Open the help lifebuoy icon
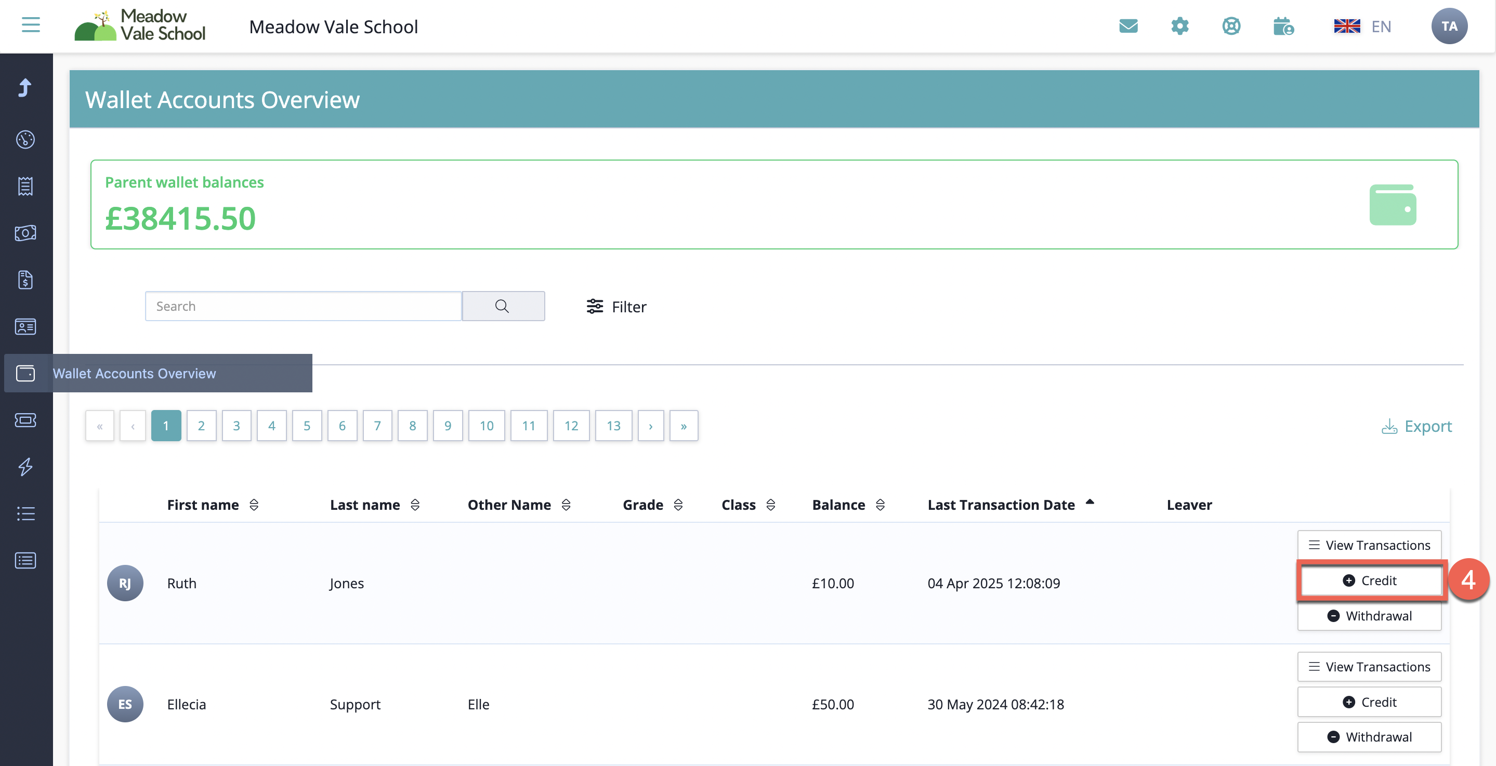The width and height of the screenshot is (1496, 766). (x=1231, y=26)
